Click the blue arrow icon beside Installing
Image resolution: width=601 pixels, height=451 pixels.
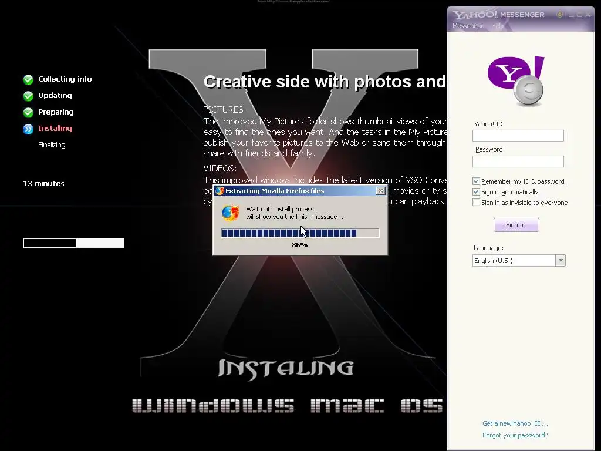tap(28, 129)
